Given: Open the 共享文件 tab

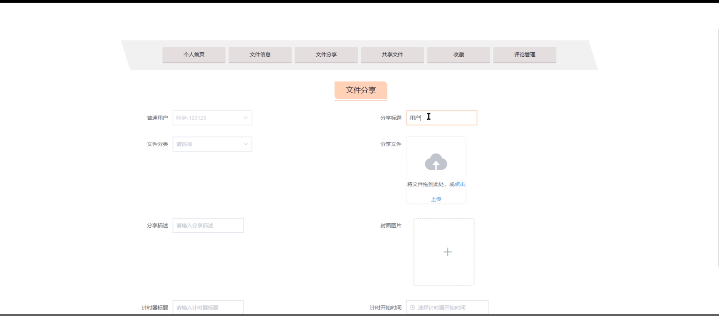Looking at the screenshot, I should tap(392, 54).
